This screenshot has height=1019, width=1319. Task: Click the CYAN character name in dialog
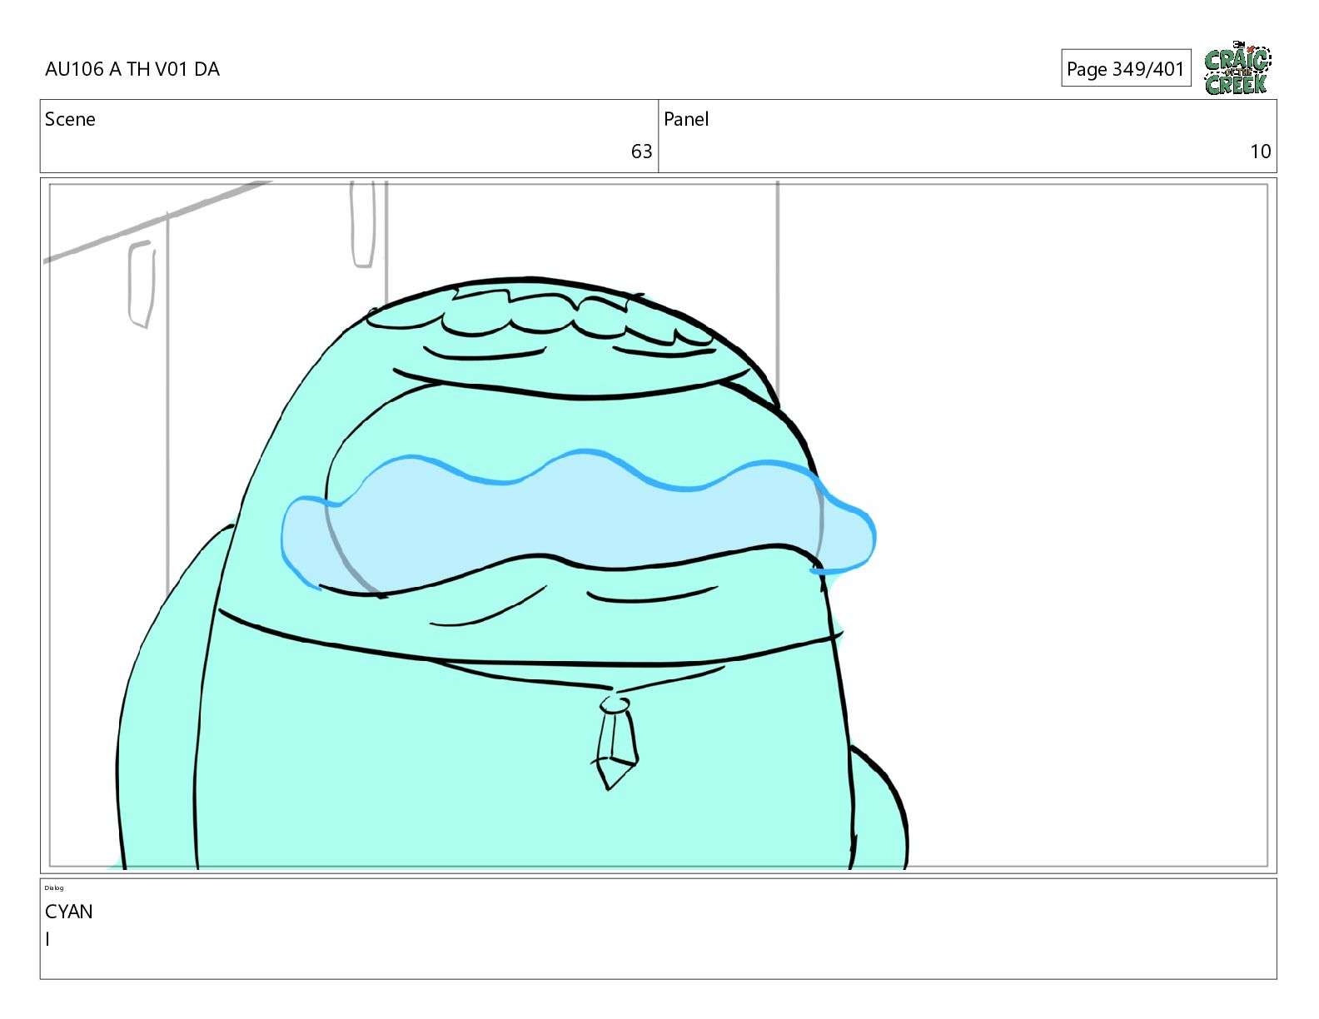point(69,912)
